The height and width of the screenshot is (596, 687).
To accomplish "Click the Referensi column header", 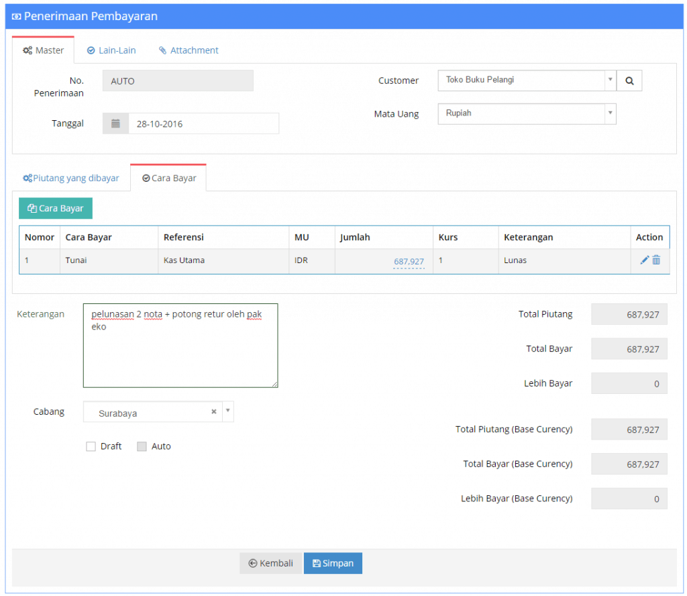I will point(223,237).
